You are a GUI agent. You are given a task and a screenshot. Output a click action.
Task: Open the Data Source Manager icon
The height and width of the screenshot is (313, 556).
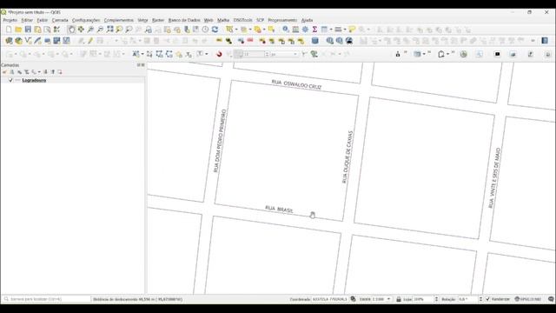tap(9, 41)
